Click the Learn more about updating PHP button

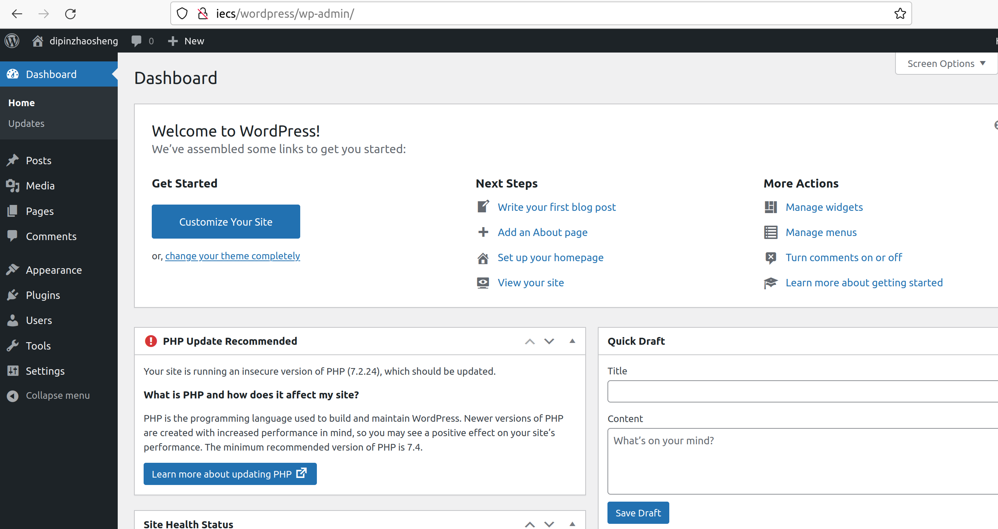[x=230, y=474]
